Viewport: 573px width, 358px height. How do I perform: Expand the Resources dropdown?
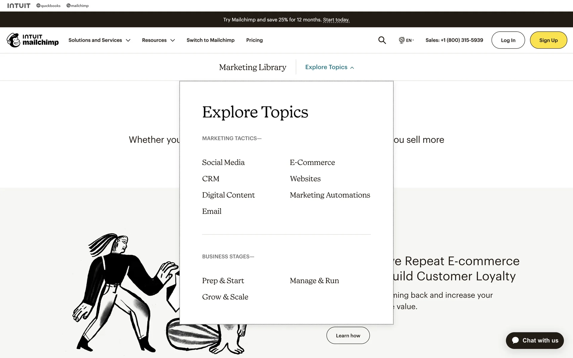pyautogui.click(x=158, y=40)
